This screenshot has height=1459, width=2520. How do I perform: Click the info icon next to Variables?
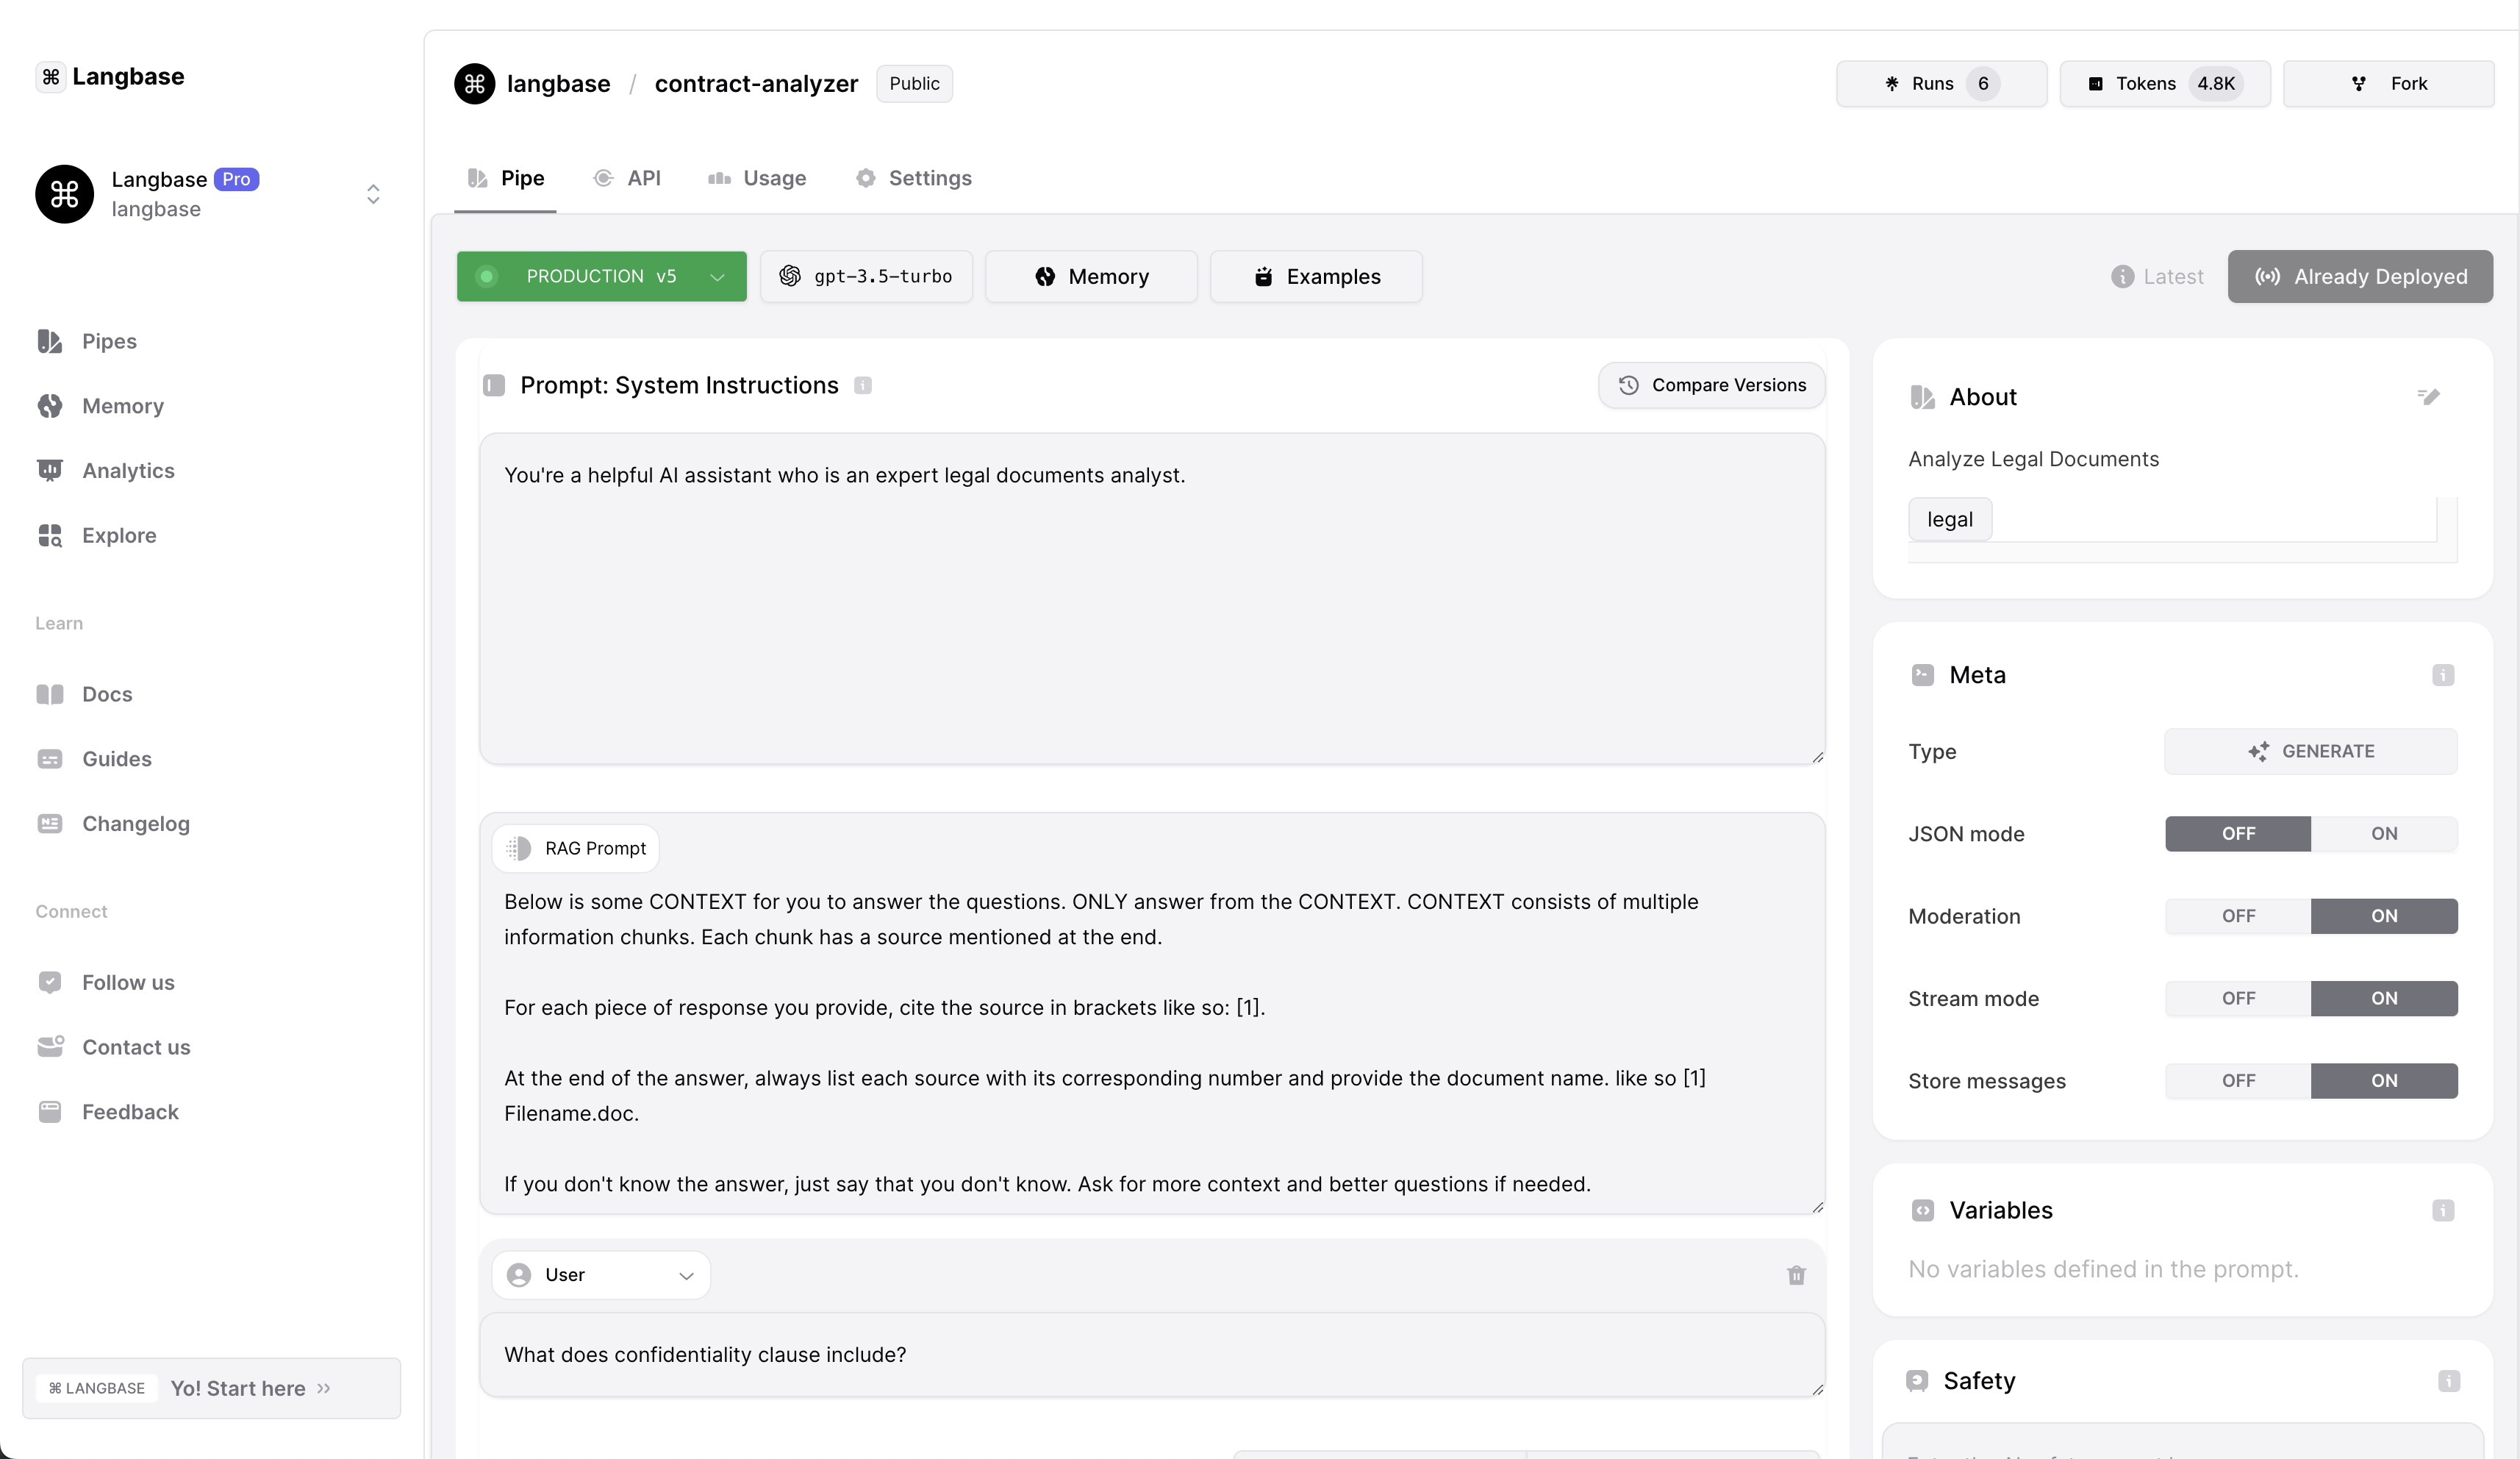click(x=2443, y=1211)
